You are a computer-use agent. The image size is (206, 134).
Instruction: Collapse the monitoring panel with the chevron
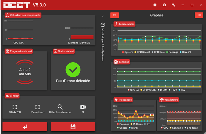point(103,16)
